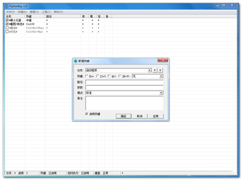Enable the Win modifier checkbox
Screen dimensions: 242x180
tap(87, 76)
